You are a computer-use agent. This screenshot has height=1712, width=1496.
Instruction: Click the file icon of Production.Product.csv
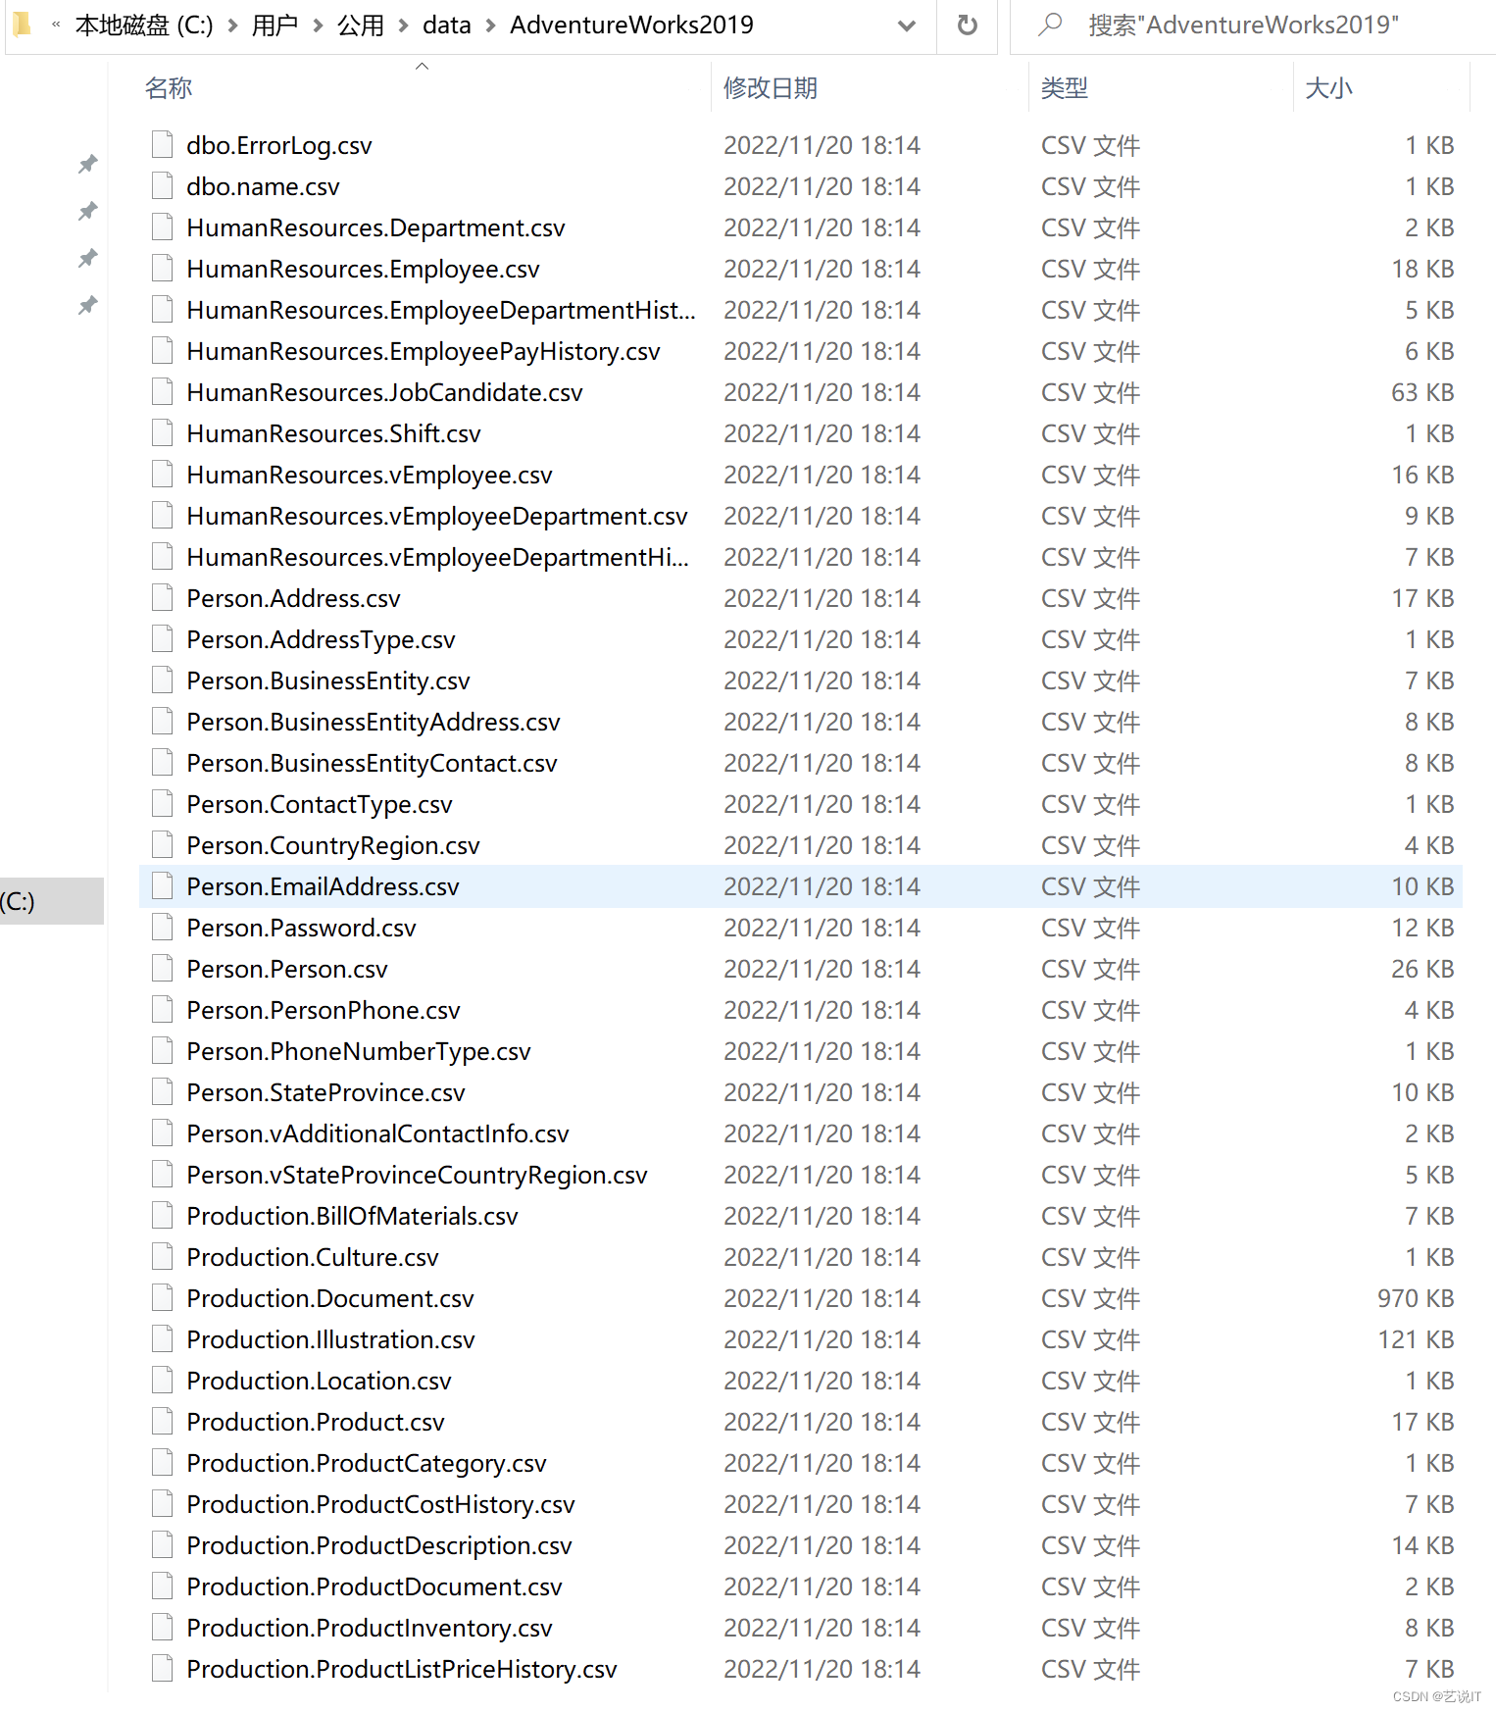point(163,1421)
